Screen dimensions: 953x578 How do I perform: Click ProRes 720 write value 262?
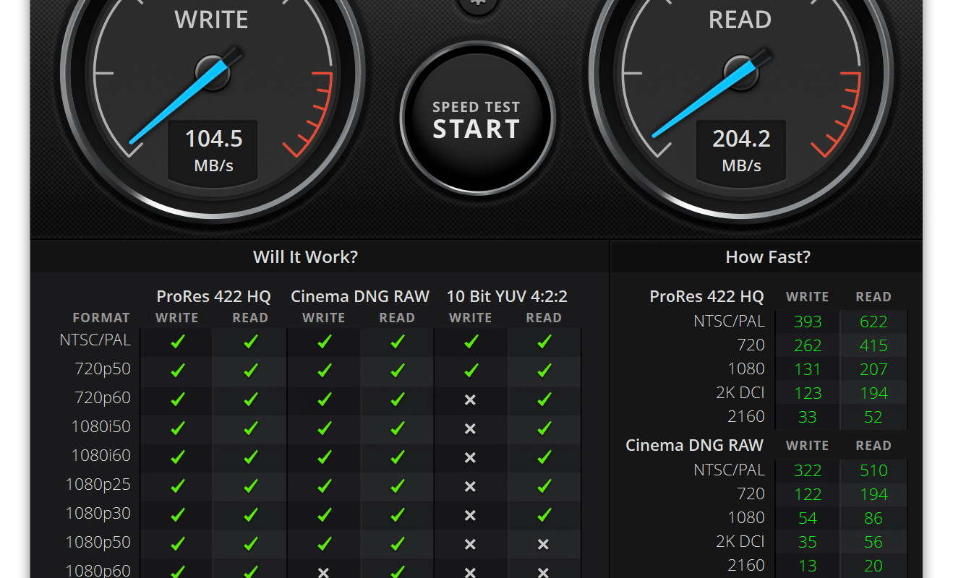[808, 346]
